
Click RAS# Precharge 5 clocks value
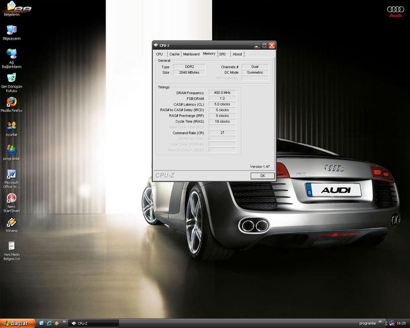pos(222,116)
